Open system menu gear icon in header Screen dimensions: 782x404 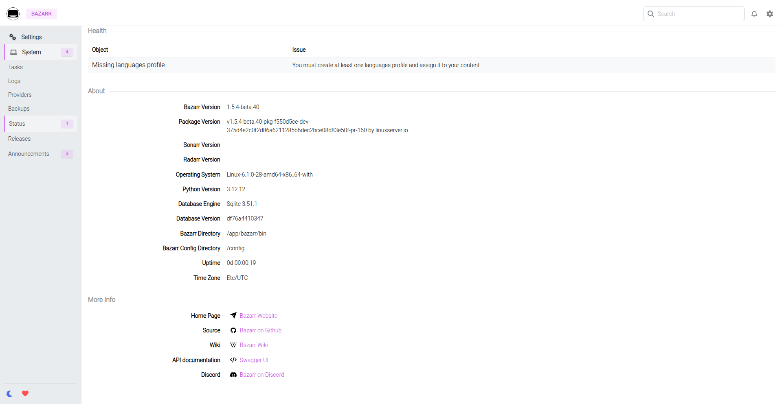coord(769,14)
